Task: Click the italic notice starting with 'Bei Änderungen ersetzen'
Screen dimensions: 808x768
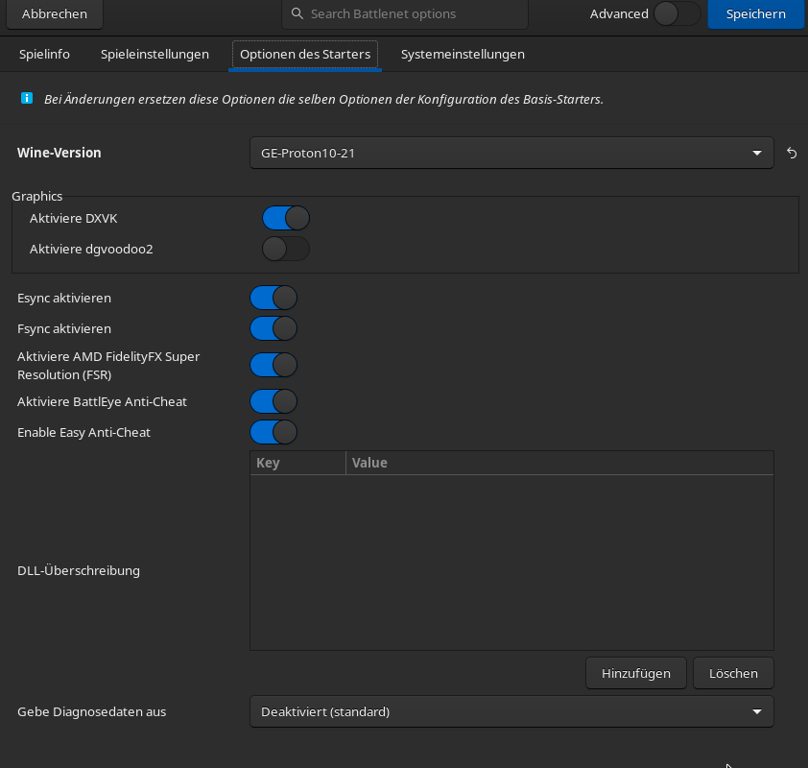Action: point(323,99)
